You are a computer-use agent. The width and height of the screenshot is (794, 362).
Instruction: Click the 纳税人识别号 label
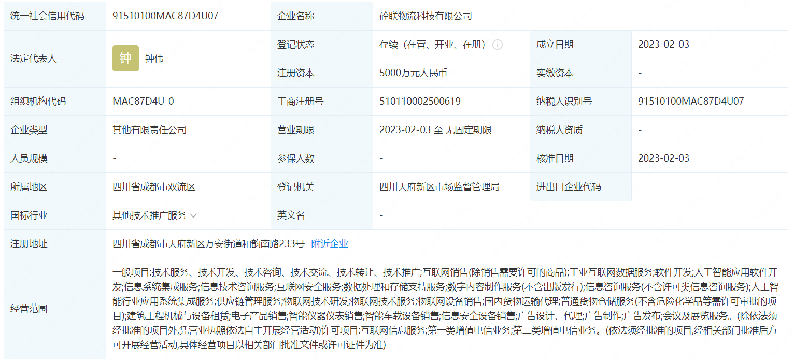click(x=564, y=102)
